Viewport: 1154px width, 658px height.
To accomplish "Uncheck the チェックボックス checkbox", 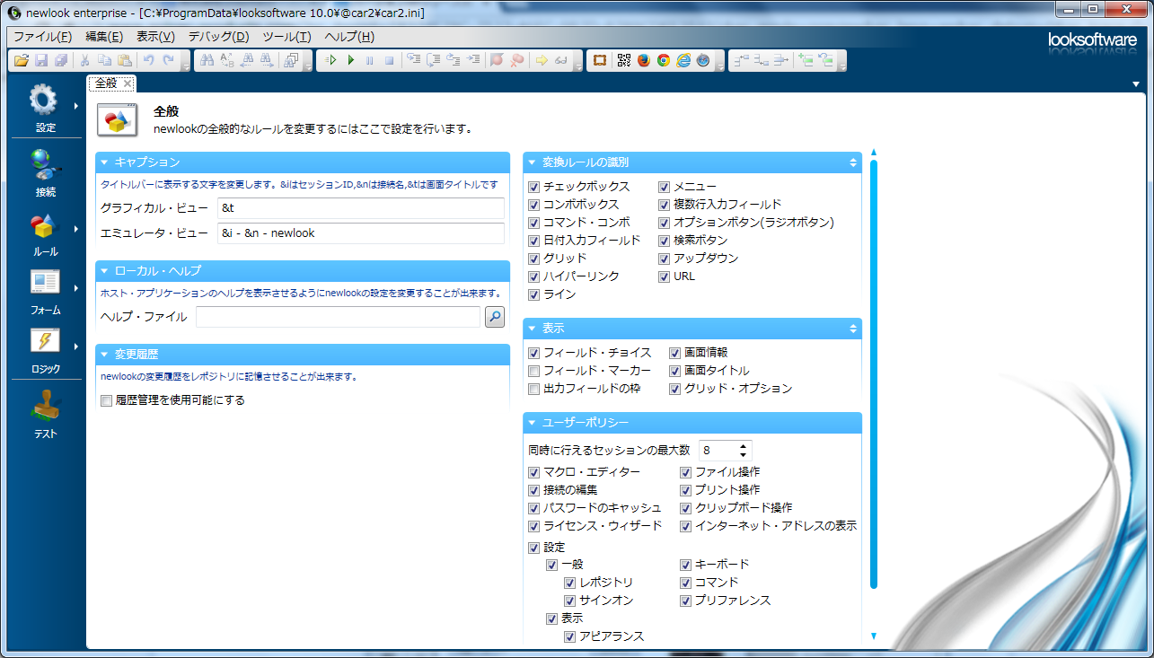I will 534,187.
